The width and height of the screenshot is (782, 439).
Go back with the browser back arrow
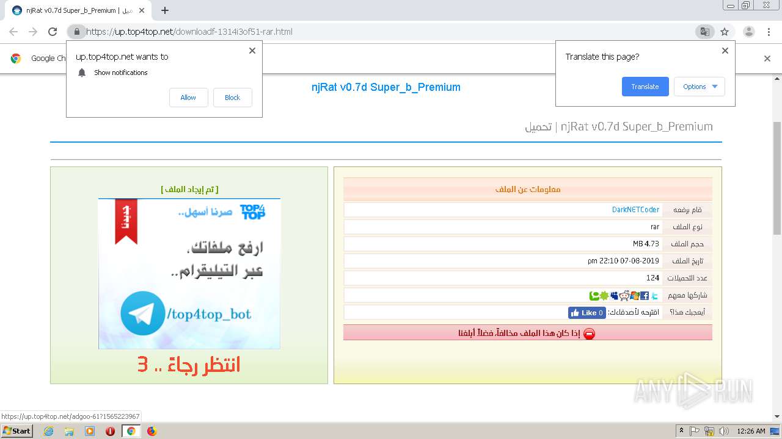click(13, 32)
